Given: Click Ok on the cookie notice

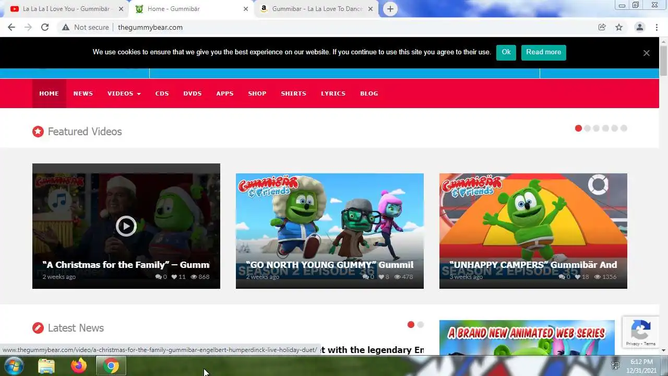Looking at the screenshot, I should pos(506,52).
